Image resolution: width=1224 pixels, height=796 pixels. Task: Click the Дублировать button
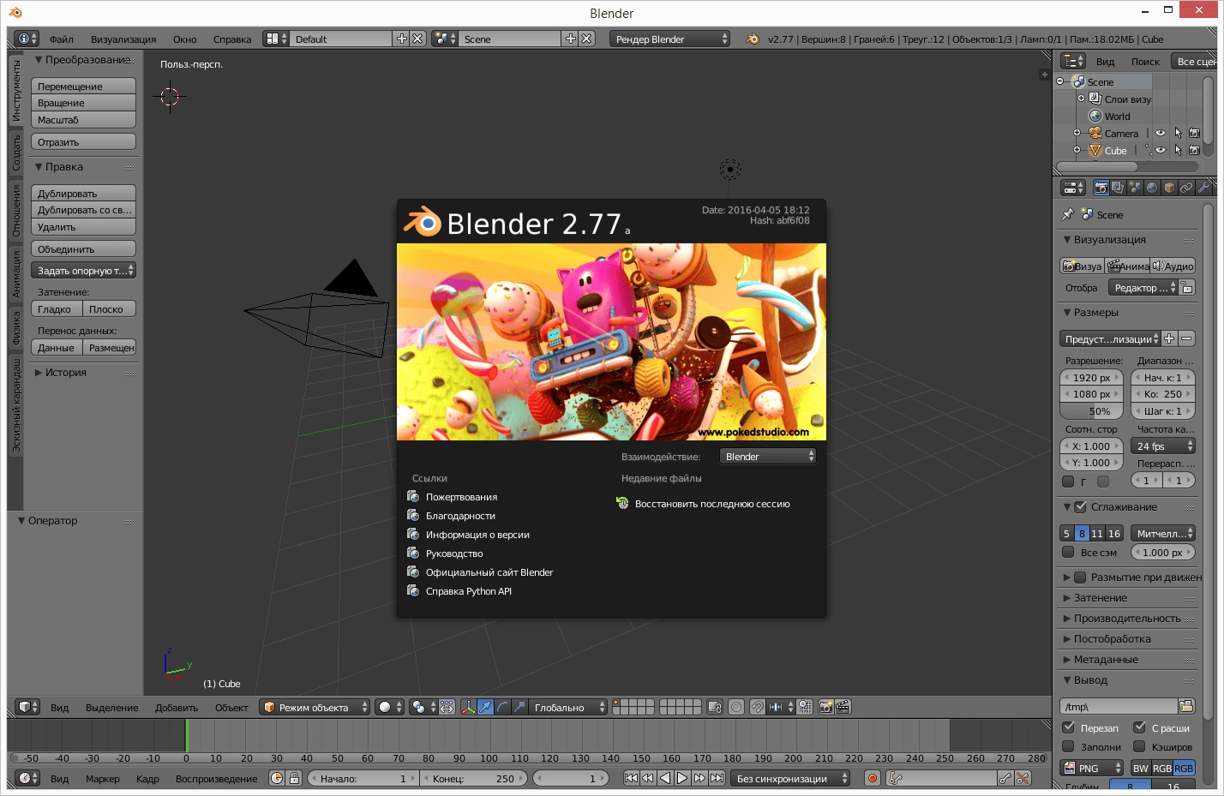pos(83,193)
